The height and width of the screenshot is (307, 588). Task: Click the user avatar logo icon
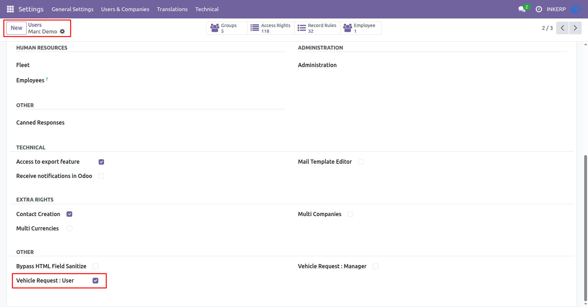pos(576,9)
